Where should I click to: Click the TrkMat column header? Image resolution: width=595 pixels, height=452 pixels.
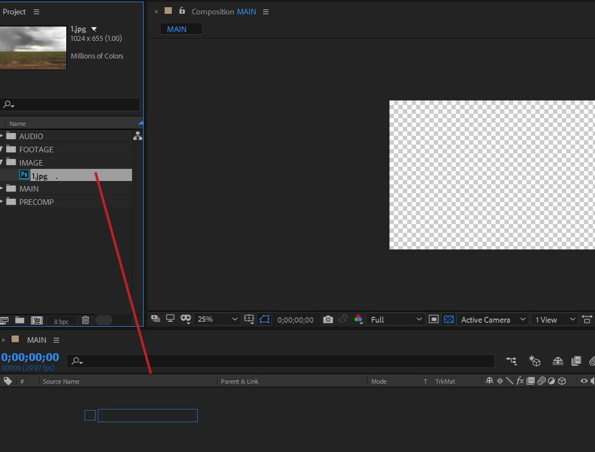(x=445, y=381)
